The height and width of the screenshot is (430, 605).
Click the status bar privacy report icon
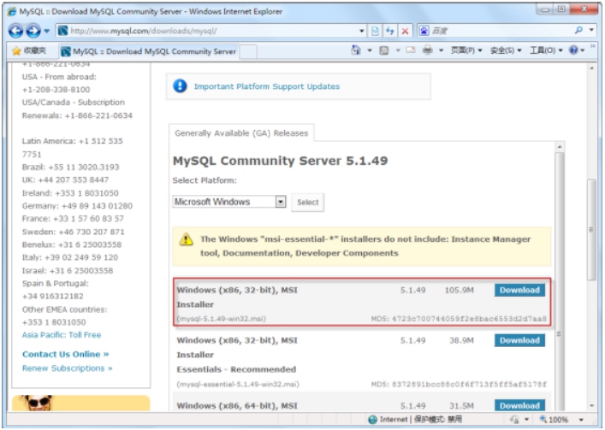[514, 420]
